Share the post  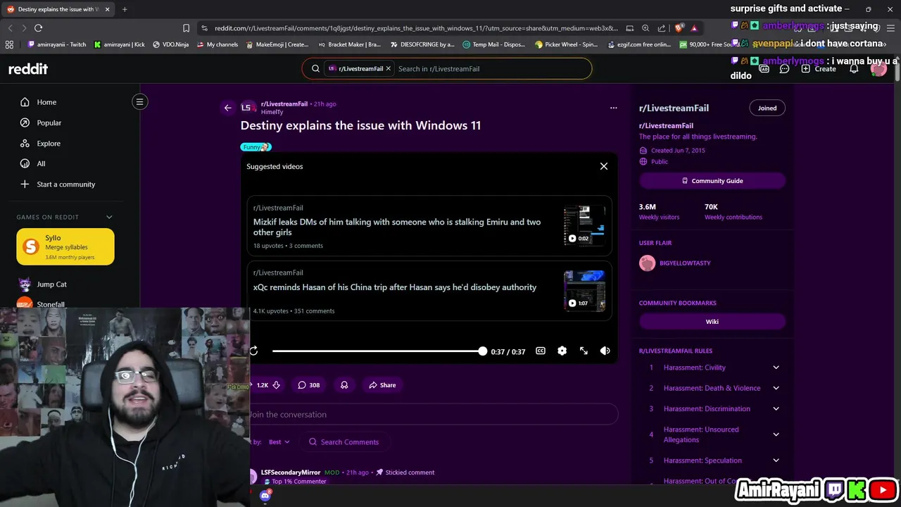[x=382, y=385]
